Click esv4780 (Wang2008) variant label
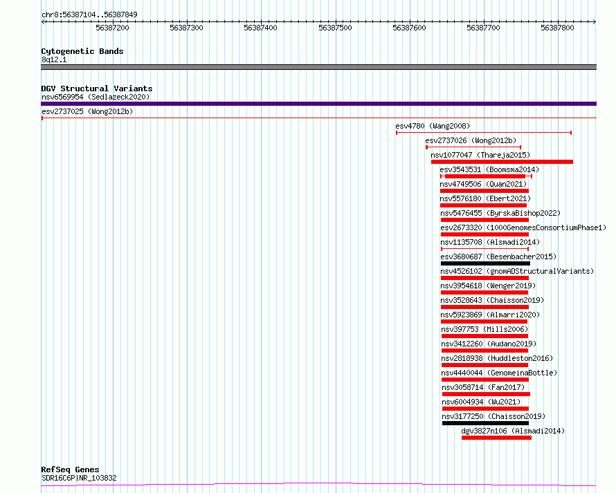Image resolution: width=616 pixels, height=493 pixels. pyautogui.click(x=433, y=126)
